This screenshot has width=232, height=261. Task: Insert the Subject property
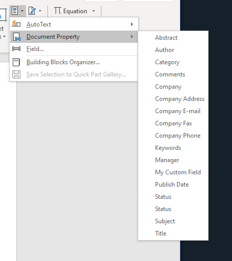[x=173, y=221]
